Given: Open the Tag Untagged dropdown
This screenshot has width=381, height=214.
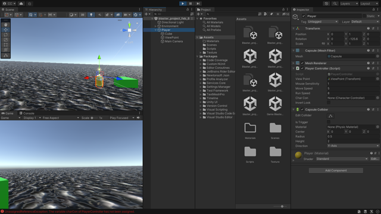Looking at the screenshot, I should (x=323, y=21).
